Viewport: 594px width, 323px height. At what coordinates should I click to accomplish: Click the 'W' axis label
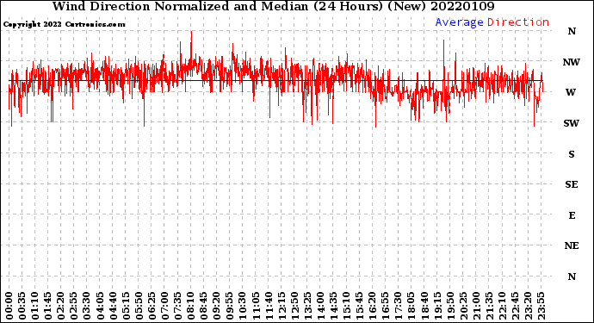point(571,92)
